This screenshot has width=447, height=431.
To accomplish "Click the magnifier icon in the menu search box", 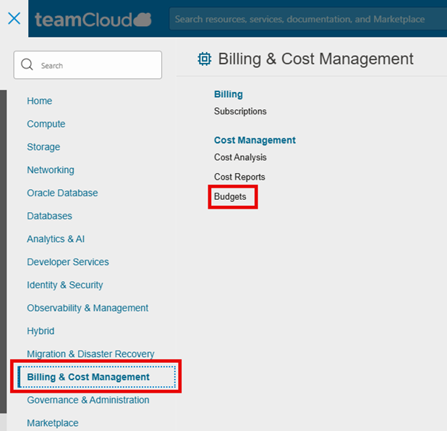I will (x=27, y=64).
